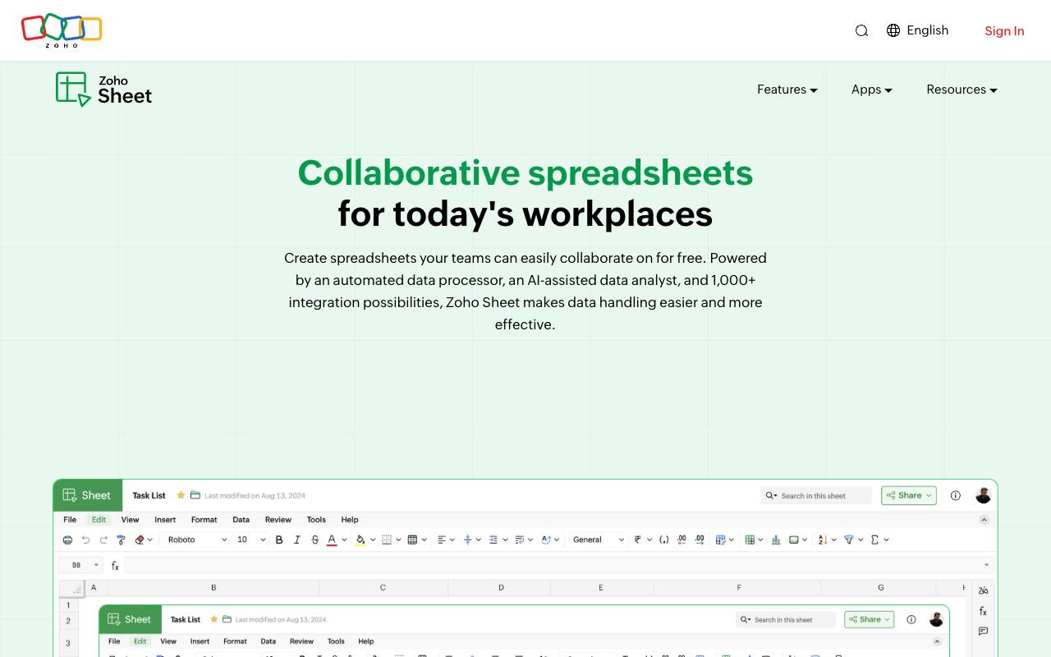Open the General number format dropdown
The height and width of the screenshot is (657, 1051).
point(599,540)
